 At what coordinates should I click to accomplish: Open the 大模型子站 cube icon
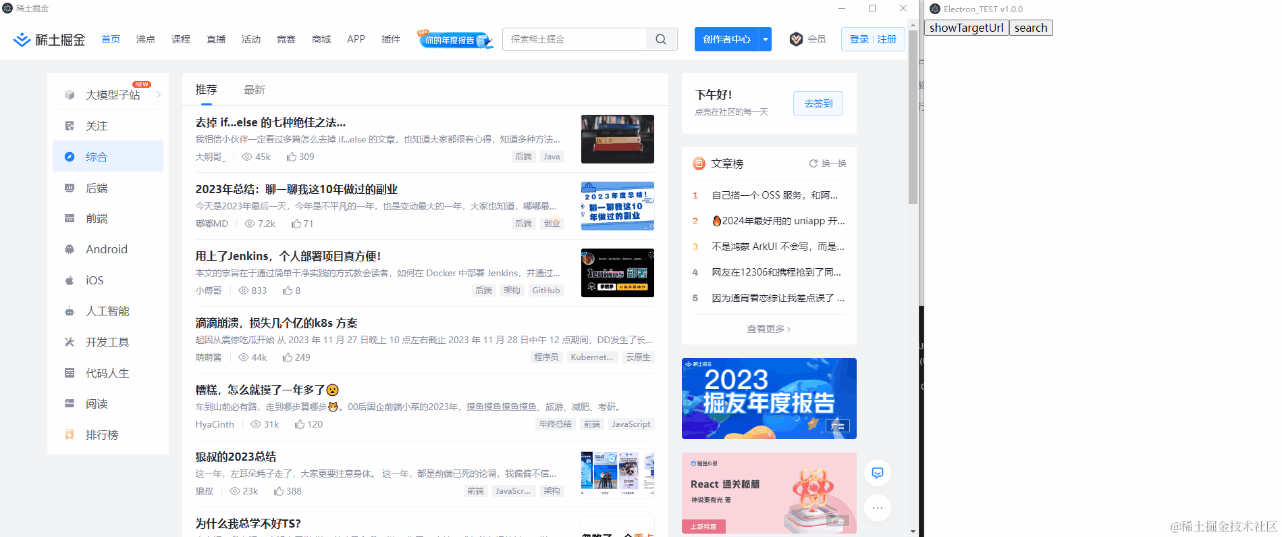[x=70, y=95]
